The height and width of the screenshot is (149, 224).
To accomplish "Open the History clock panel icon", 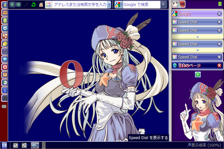I will (x=5, y=82).
